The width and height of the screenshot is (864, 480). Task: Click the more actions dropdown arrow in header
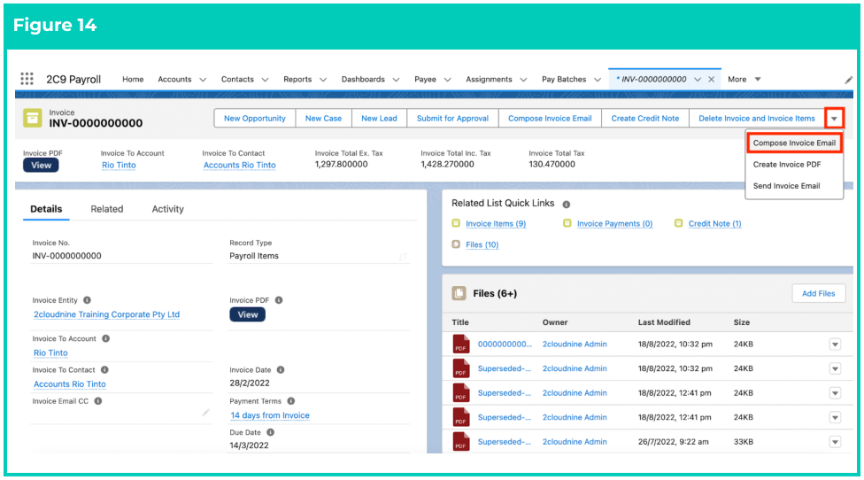click(x=834, y=119)
